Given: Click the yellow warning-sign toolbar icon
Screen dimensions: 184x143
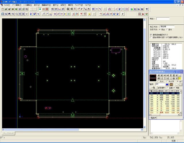Looking at the screenshot, I should [89, 14].
